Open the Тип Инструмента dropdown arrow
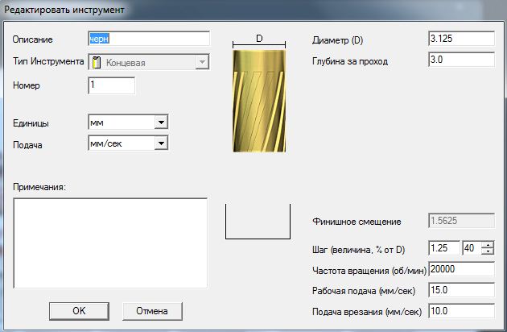Viewport: 507px width, 332px height. tap(202, 62)
